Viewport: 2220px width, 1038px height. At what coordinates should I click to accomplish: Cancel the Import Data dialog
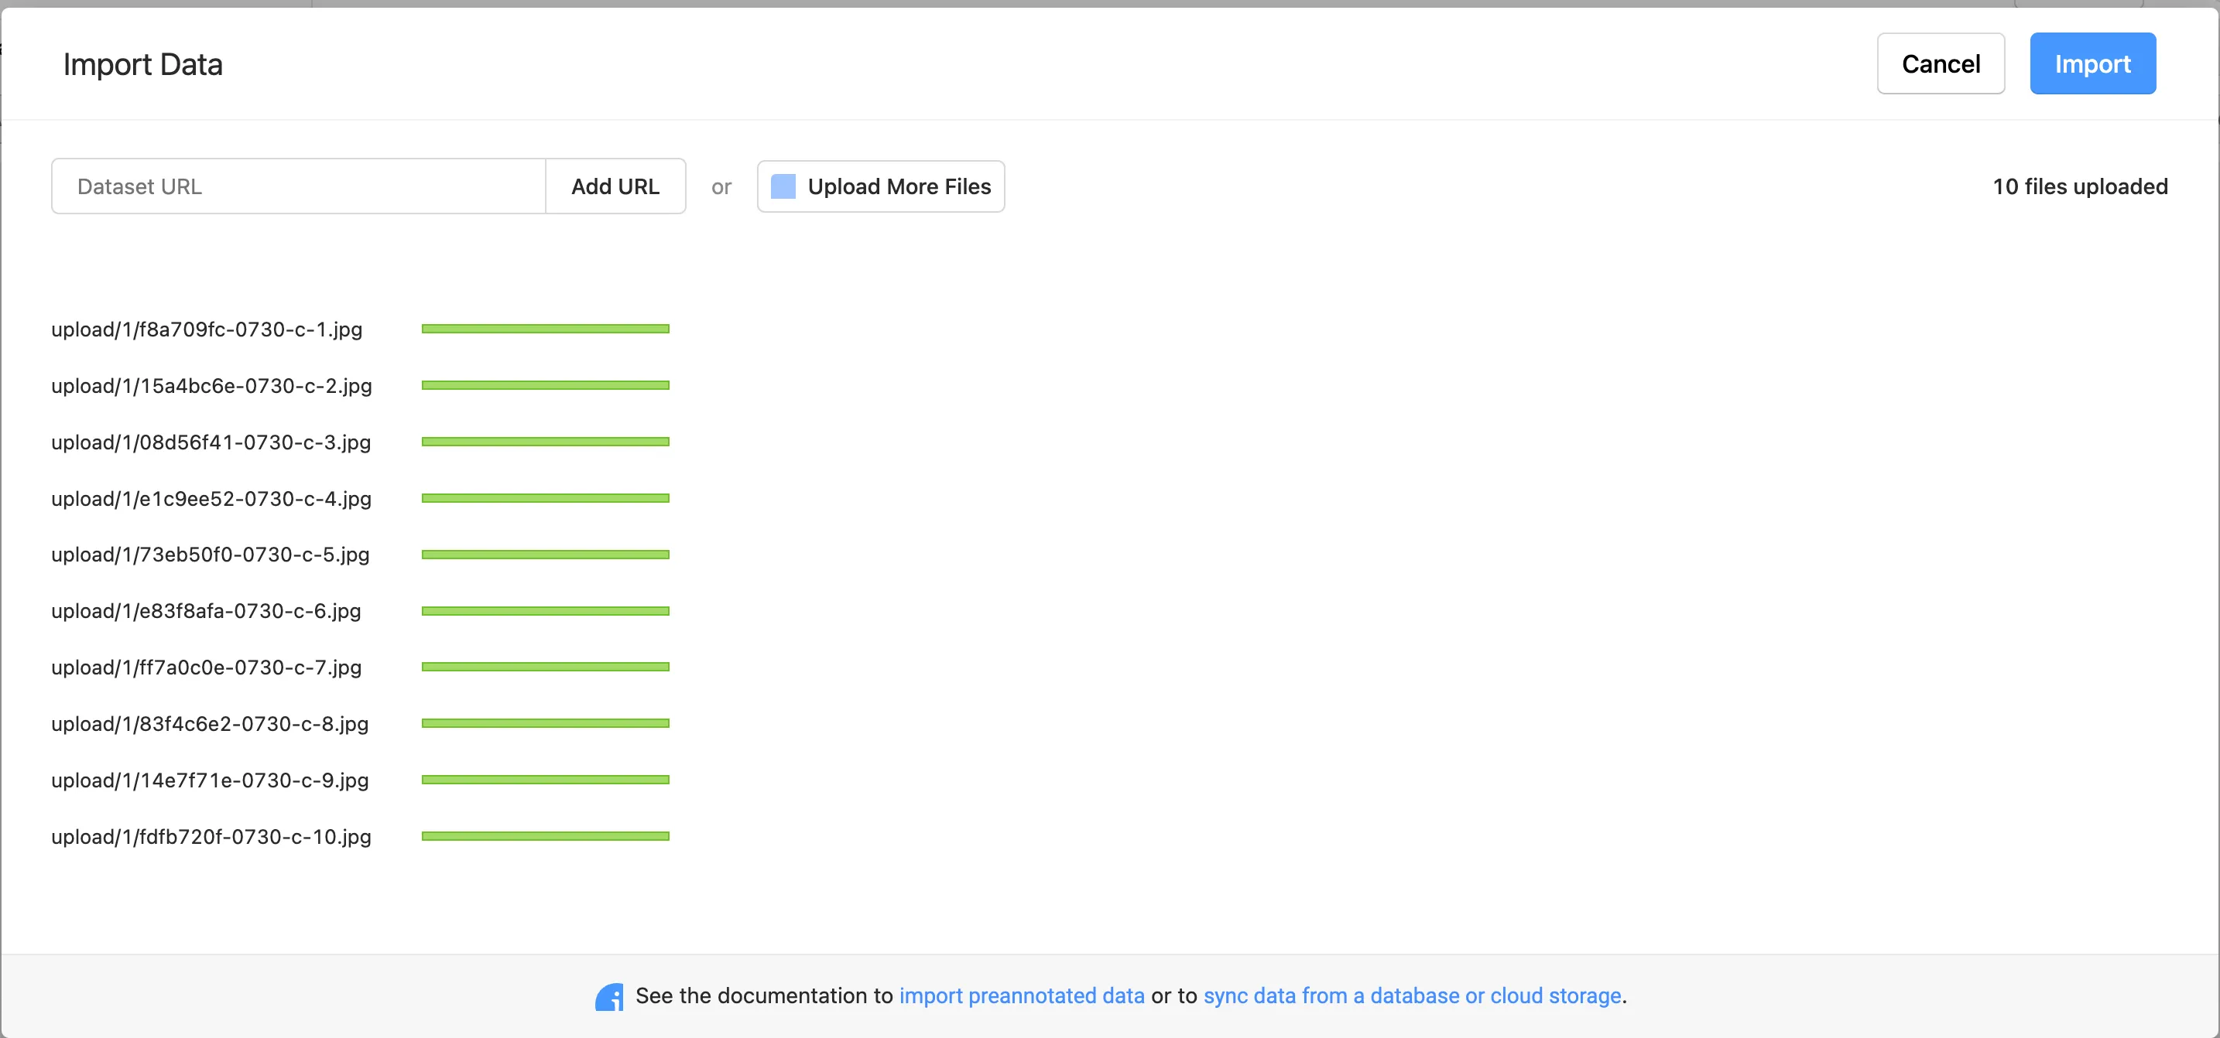tap(1940, 63)
